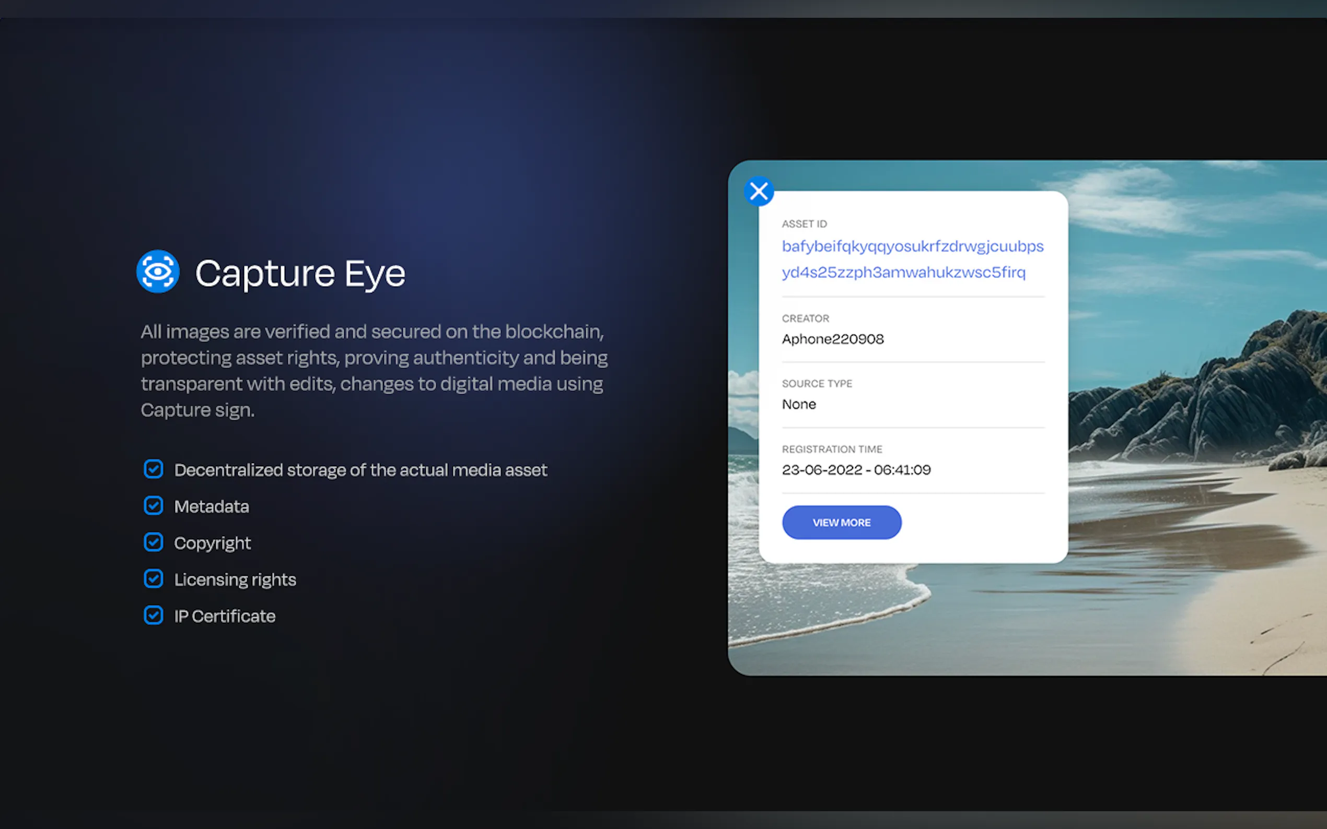The width and height of the screenshot is (1327, 829).
Task: Click the ASSET ID field label
Action: 804,224
